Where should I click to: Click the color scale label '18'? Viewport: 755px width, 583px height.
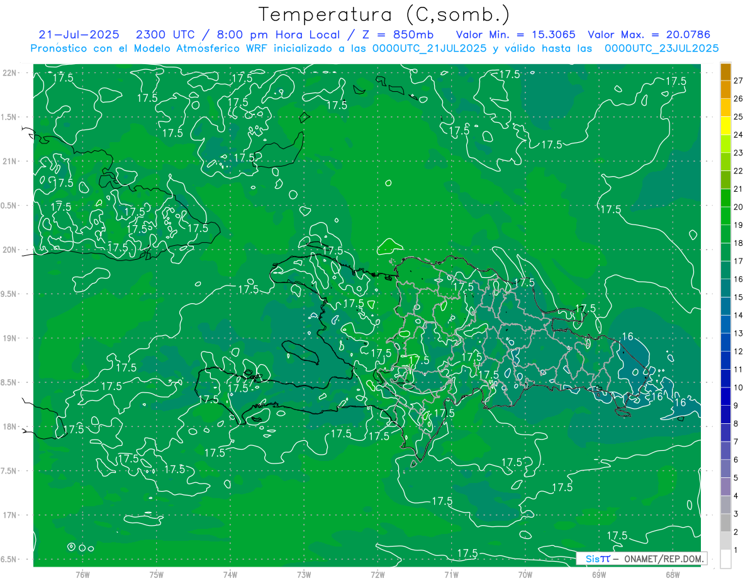738,243
